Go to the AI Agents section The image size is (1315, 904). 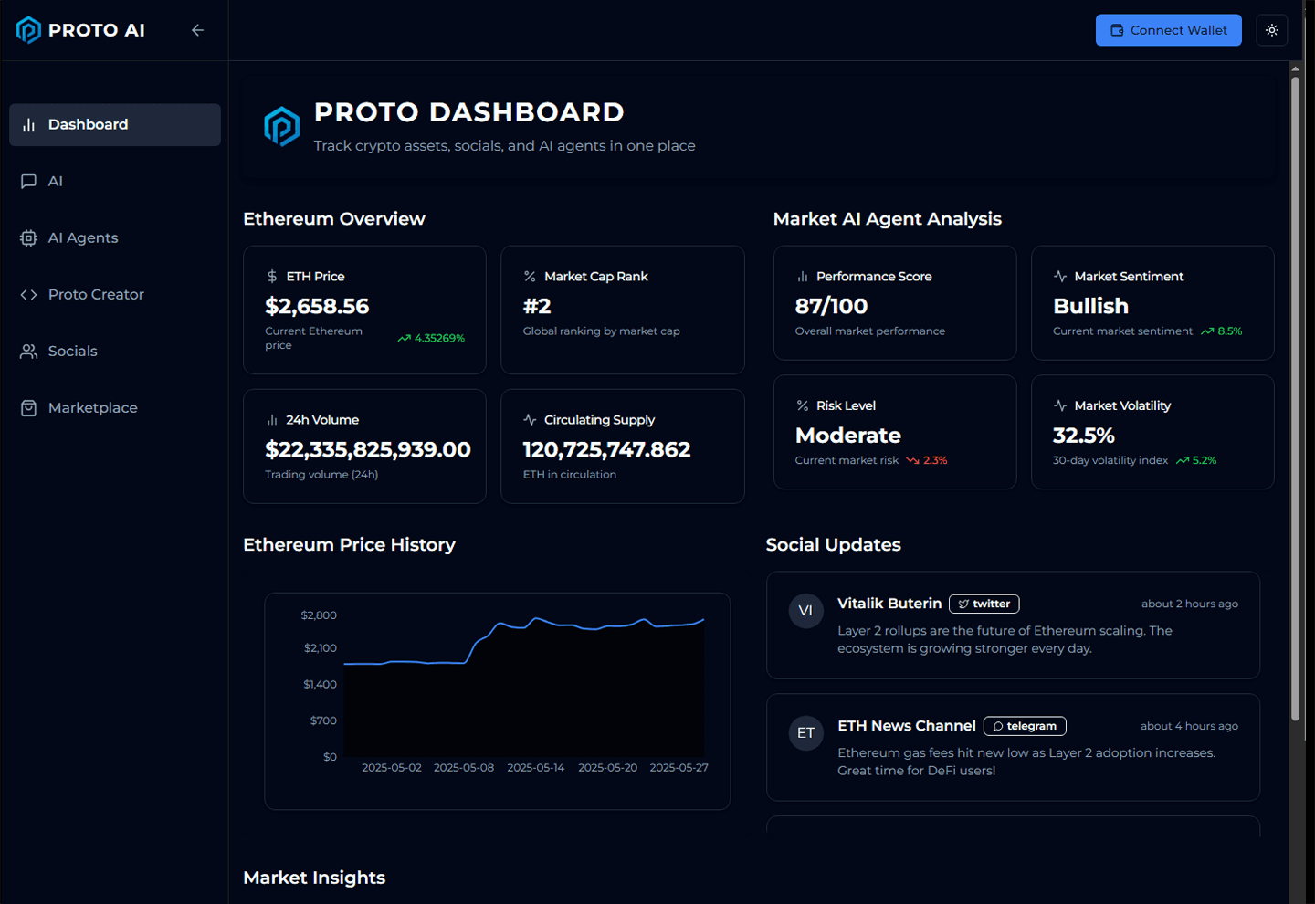[x=115, y=237]
